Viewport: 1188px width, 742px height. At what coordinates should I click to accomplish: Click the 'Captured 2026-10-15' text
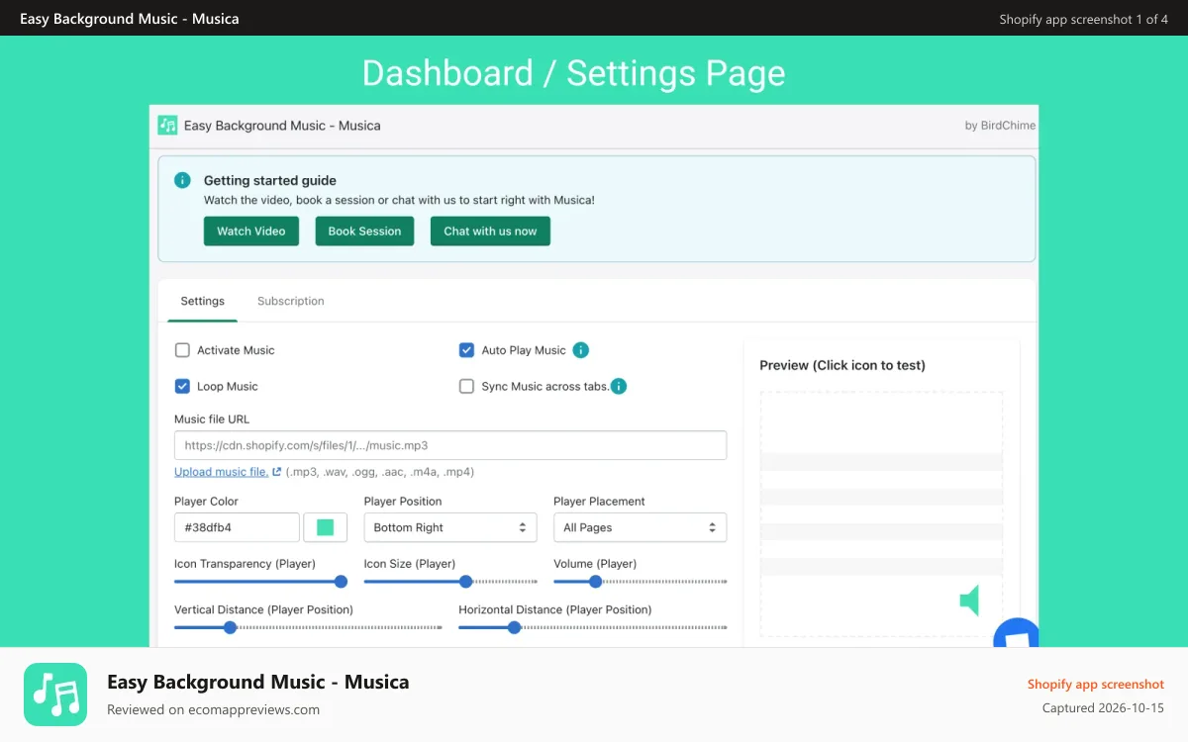(x=1103, y=708)
